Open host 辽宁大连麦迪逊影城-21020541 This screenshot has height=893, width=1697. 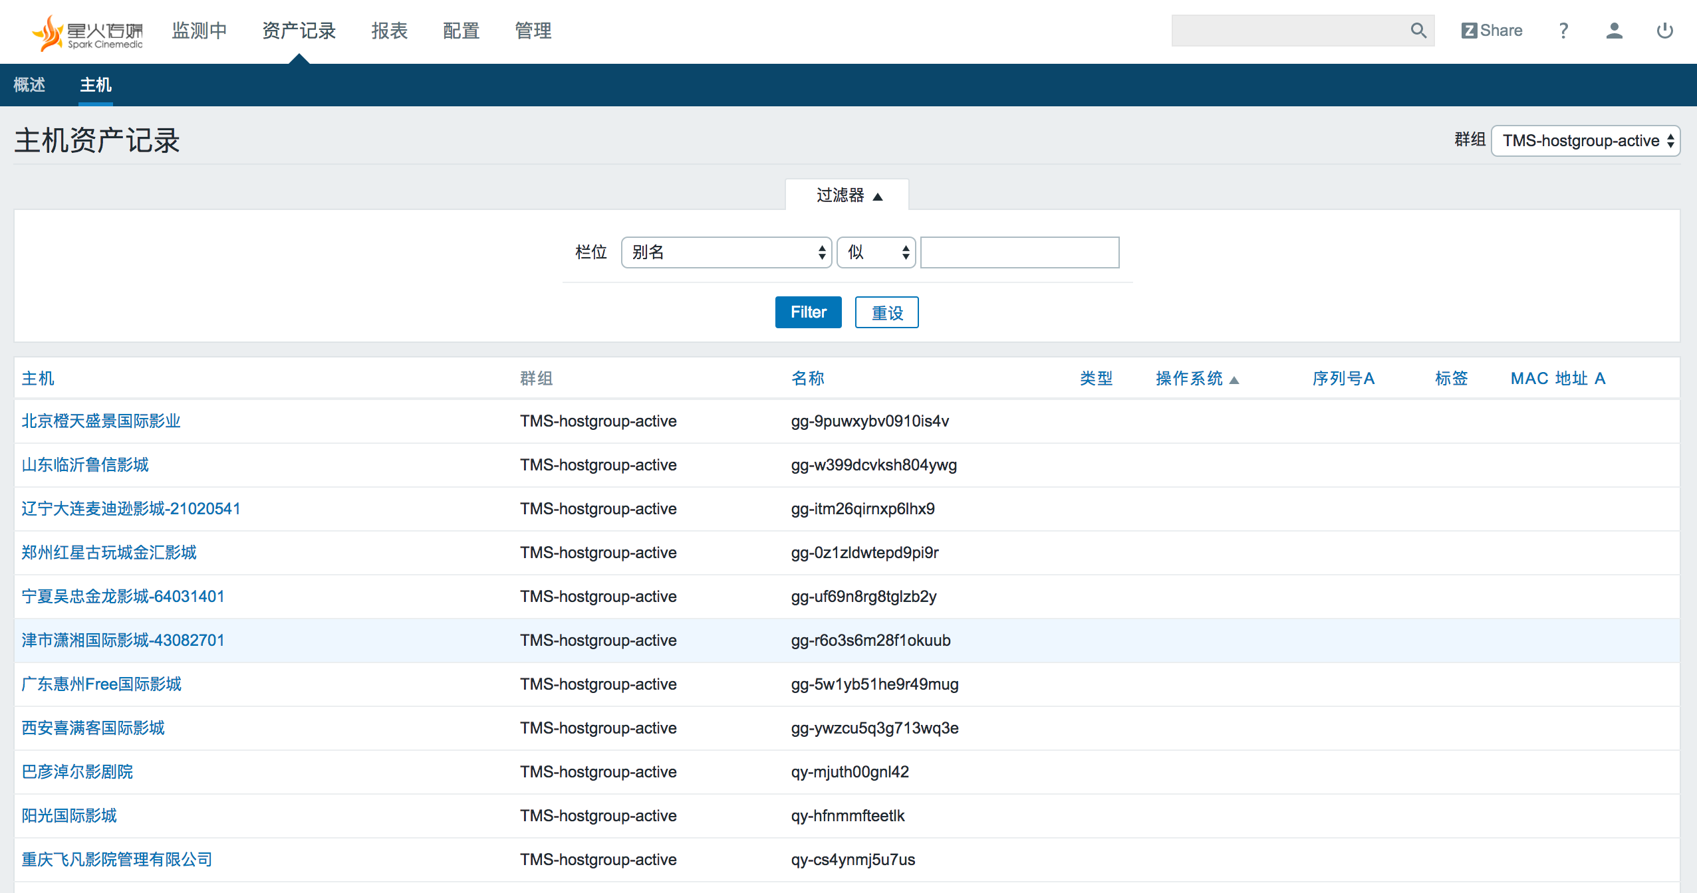point(131,509)
